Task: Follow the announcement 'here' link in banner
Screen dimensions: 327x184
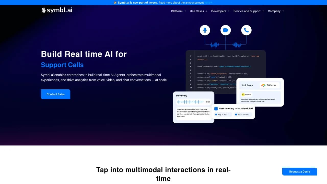Action: tap(208, 3)
